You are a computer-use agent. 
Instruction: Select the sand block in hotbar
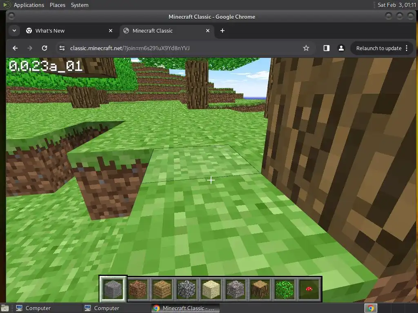click(211, 289)
